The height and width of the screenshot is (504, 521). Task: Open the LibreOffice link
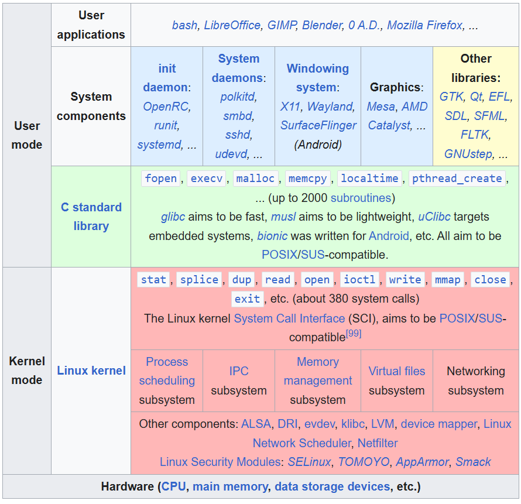[x=232, y=25]
